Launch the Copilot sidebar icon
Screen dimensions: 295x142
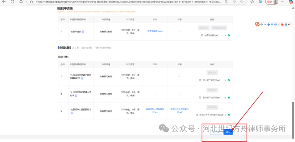(291, 2)
